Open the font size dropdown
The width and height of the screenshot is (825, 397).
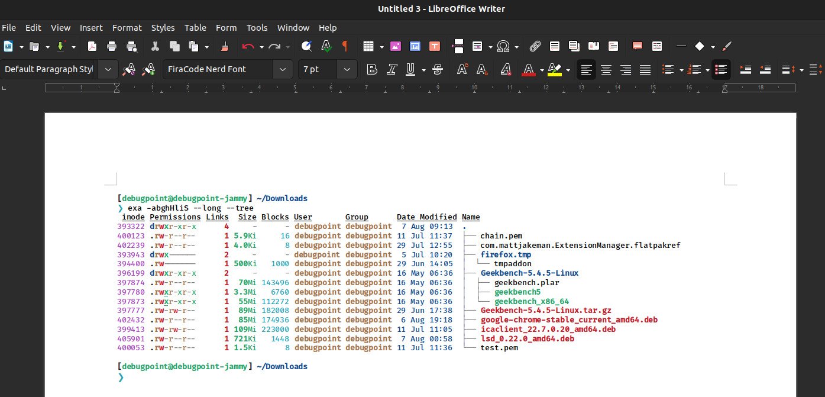347,69
